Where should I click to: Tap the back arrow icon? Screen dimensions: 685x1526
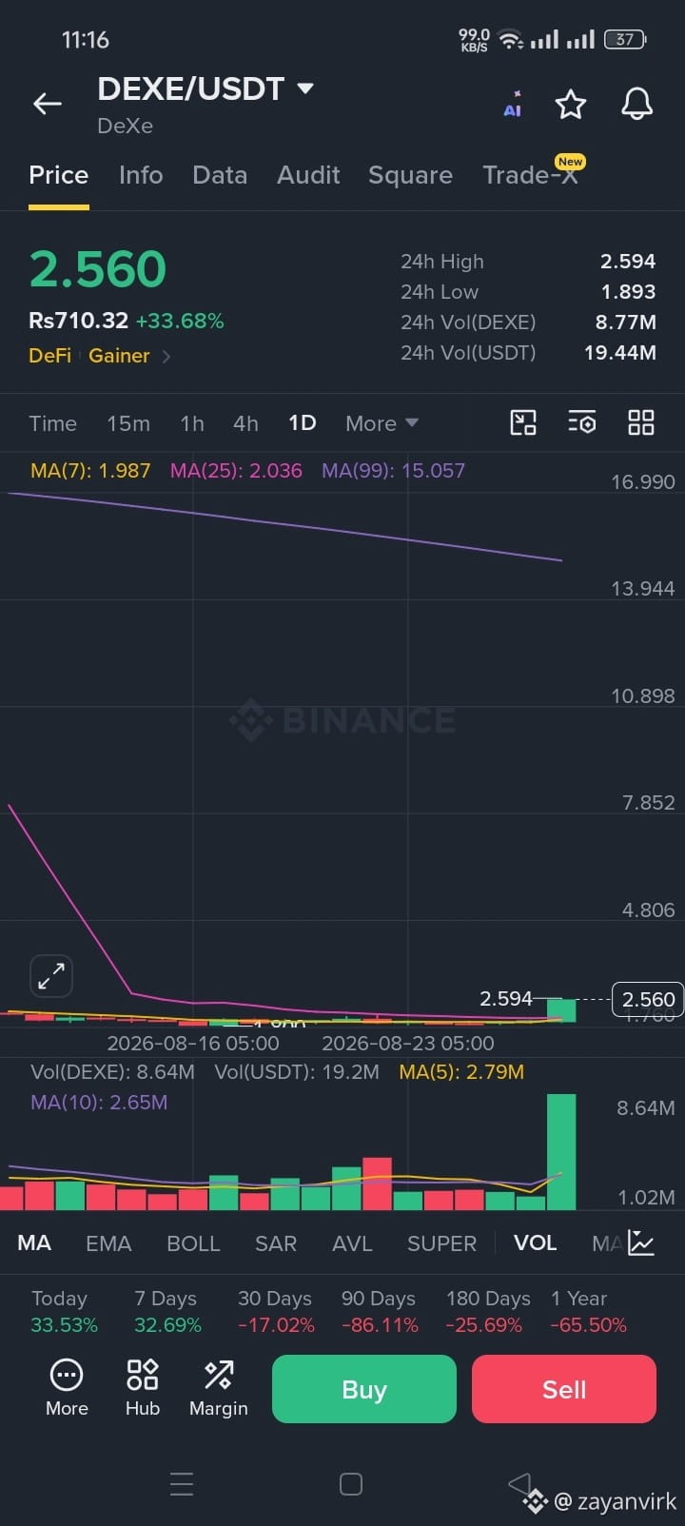pos(48,104)
